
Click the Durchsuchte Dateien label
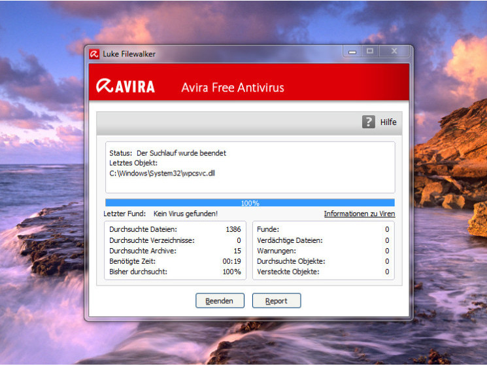tap(143, 229)
